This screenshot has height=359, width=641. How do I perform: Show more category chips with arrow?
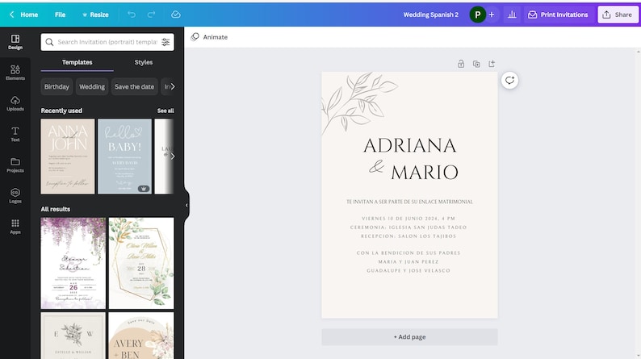(x=173, y=86)
